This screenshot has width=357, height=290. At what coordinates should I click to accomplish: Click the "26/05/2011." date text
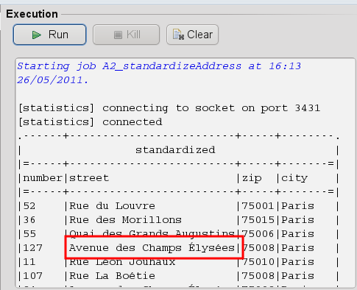tap(52, 80)
